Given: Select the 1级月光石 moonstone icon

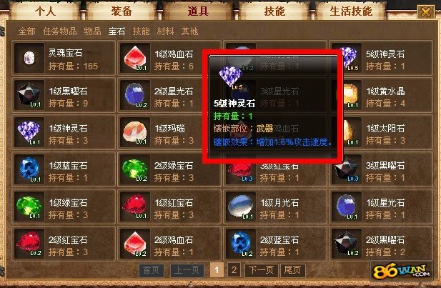Looking at the screenshot, I should (x=241, y=207).
